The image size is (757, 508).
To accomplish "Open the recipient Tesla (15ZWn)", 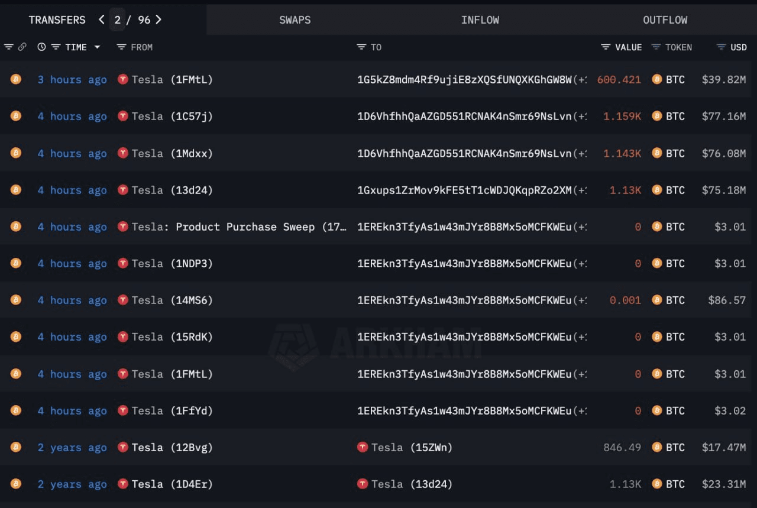I will click(x=412, y=447).
